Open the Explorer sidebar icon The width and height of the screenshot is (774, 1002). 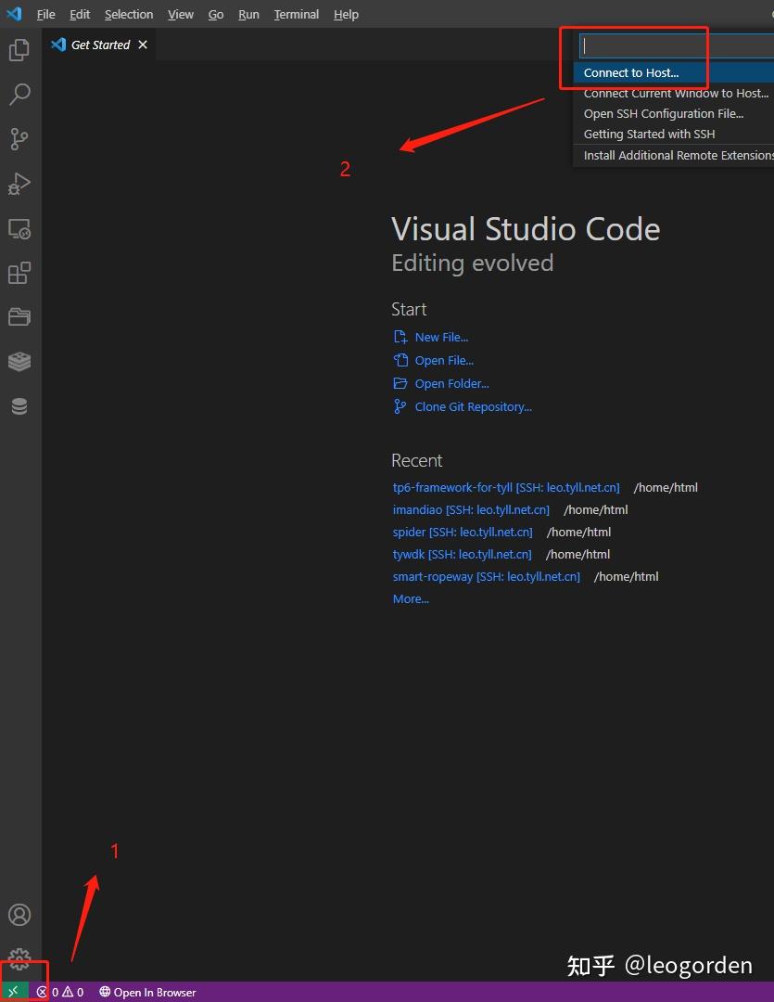tap(19, 50)
